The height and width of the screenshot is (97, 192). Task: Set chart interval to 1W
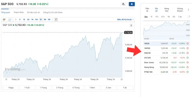[45, 20]
